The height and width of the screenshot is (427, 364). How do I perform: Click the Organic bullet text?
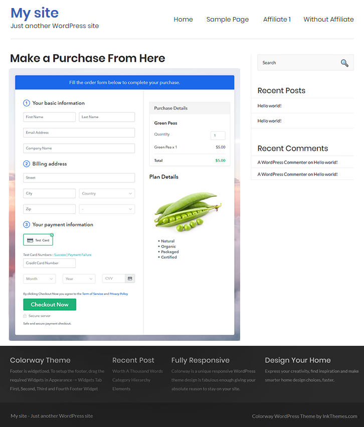click(168, 247)
